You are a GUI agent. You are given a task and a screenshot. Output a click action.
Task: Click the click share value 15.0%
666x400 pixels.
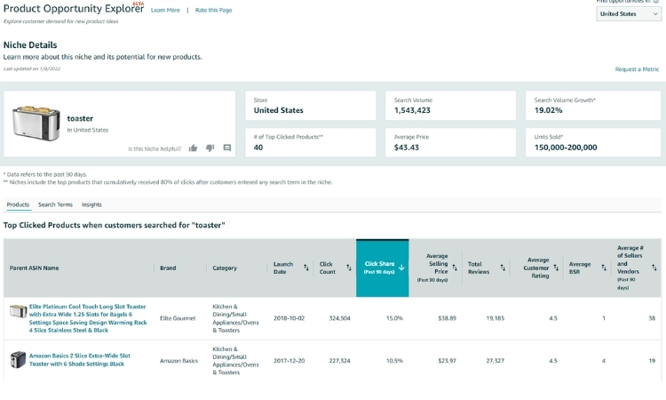394,318
